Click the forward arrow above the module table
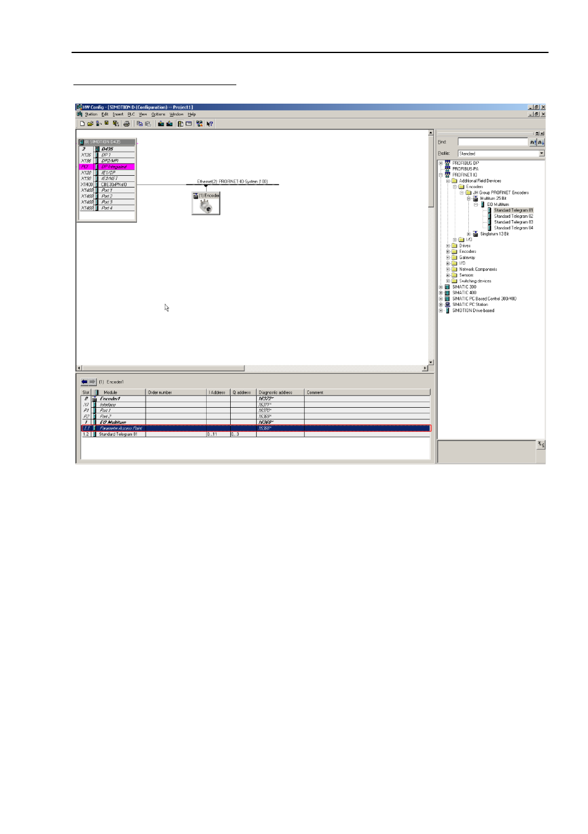 coord(93,382)
